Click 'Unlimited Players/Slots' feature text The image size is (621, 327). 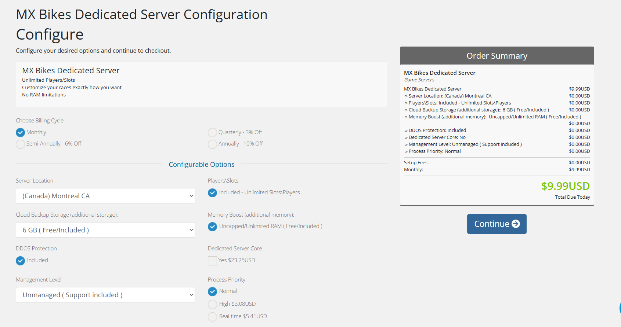(48, 80)
